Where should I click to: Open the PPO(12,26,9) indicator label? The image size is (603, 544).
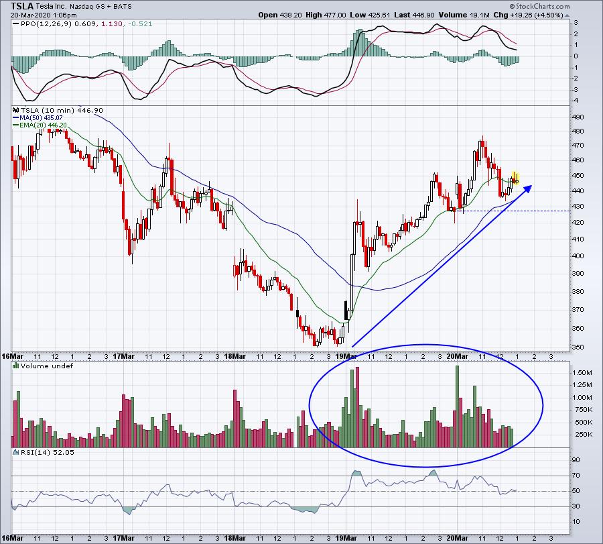(42, 25)
